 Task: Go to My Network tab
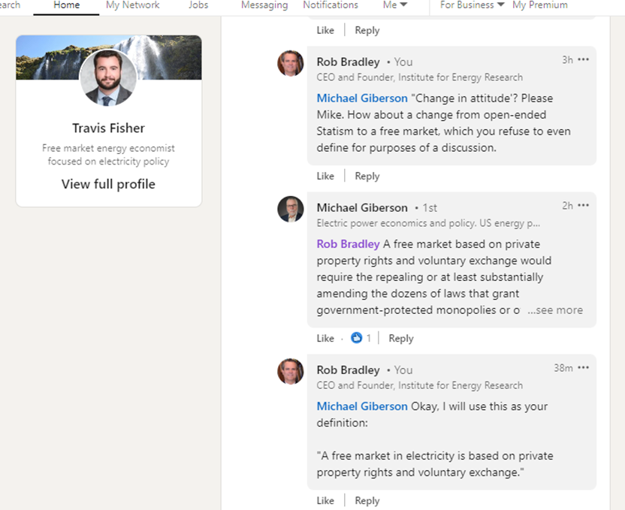click(x=132, y=5)
